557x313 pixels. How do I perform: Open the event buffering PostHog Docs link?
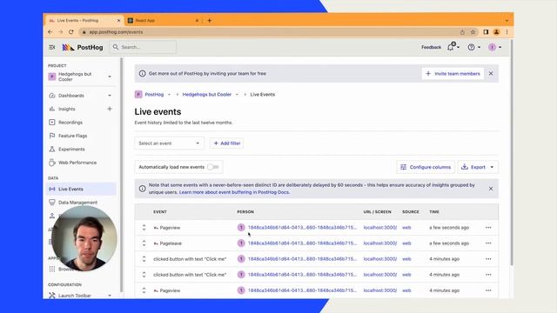pos(234,192)
